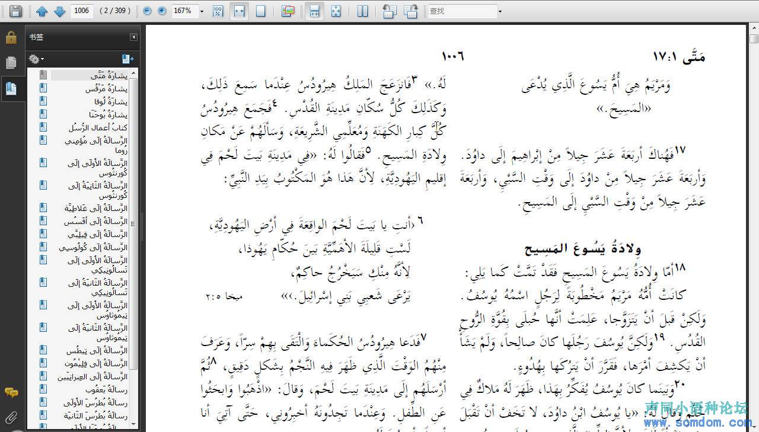Click the find search box
The image size is (759, 432).
(461, 11)
